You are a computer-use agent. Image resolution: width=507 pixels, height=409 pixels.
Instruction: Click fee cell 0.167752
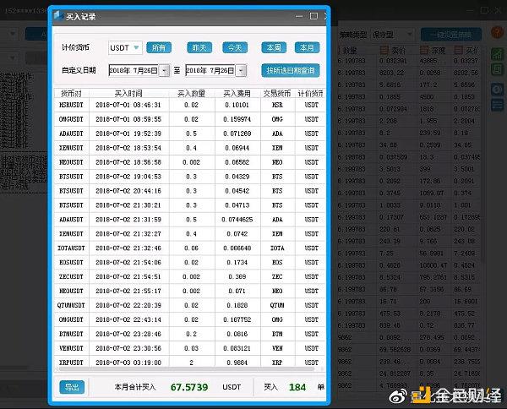(237, 319)
